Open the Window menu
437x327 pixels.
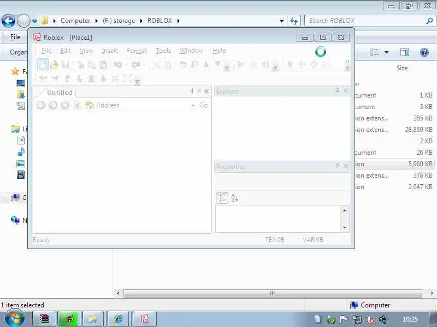[191, 51]
